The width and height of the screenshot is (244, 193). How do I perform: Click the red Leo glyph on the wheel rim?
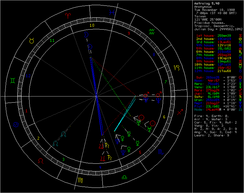(x=41, y=161)
